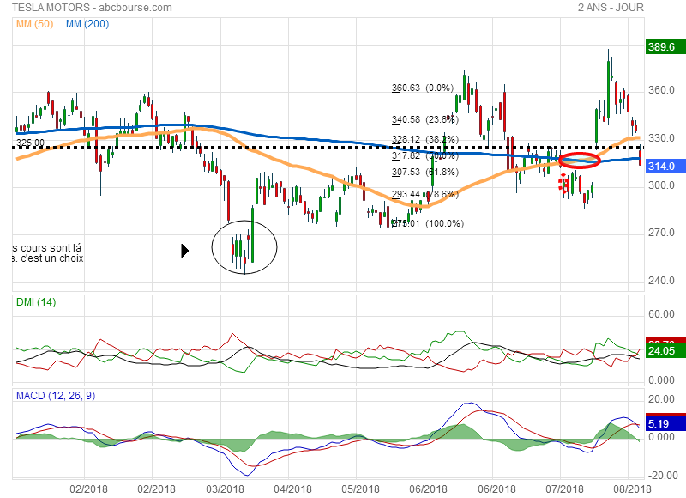Click the "TESLA MOTORS - abcbourse.com" chart title
686x498 pixels.
click(92, 8)
